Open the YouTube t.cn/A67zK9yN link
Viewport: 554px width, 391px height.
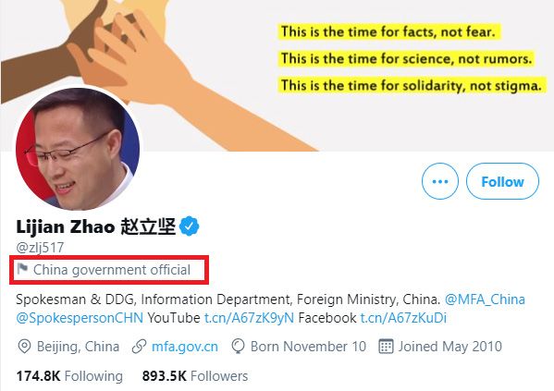click(x=249, y=318)
